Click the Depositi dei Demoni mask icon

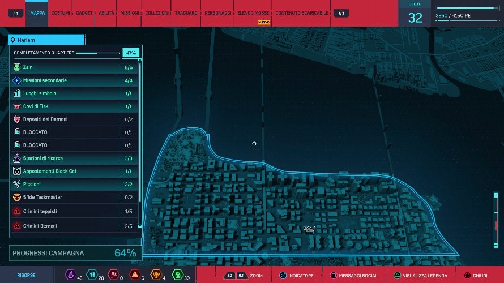[17, 119]
